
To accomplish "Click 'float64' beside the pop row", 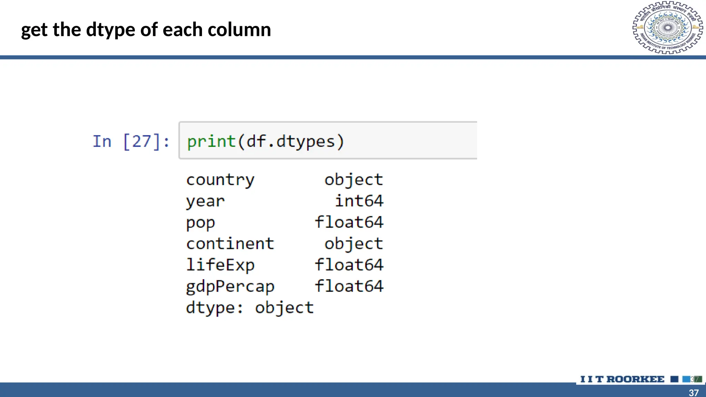I will pyautogui.click(x=349, y=222).
